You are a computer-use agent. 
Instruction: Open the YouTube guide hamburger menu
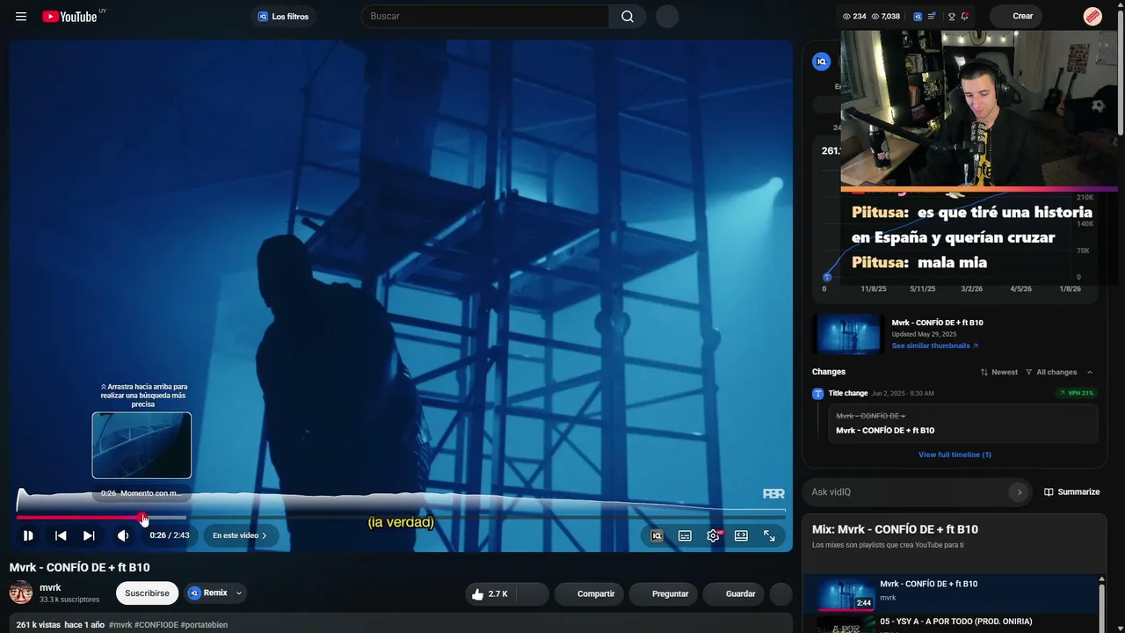21,17
